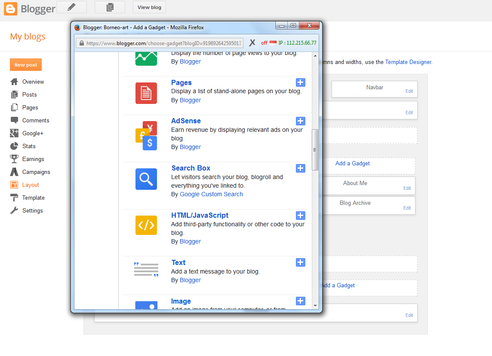The width and height of the screenshot is (492, 356).
Task: Click the Stats pie chart icon
Action: click(x=14, y=146)
